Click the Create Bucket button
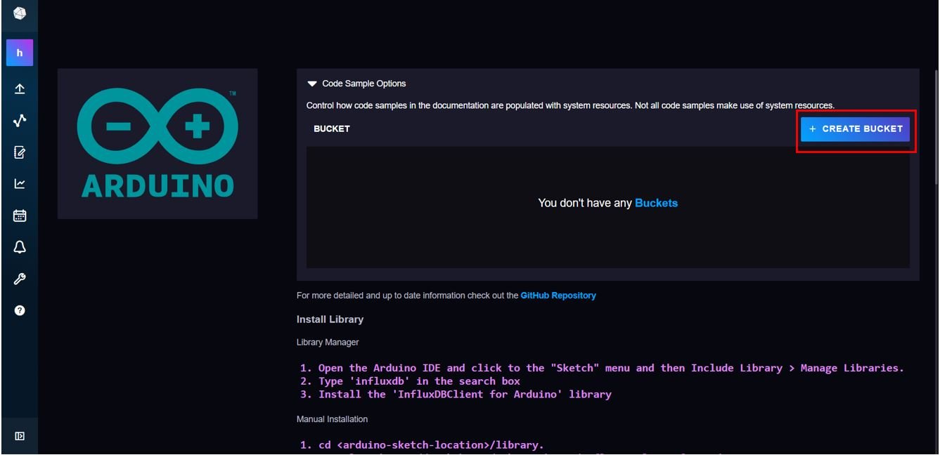 (x=856, y=129)
